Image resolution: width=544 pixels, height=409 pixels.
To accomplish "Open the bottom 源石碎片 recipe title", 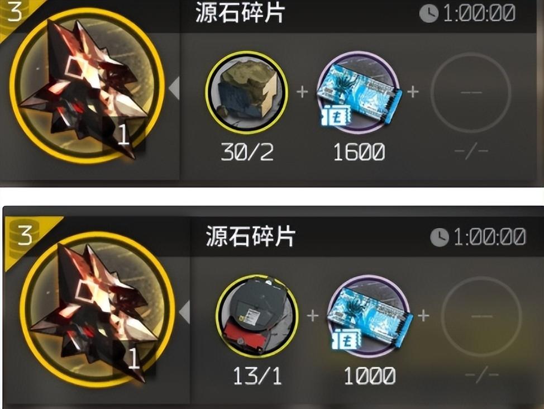I will pos(250,236).
